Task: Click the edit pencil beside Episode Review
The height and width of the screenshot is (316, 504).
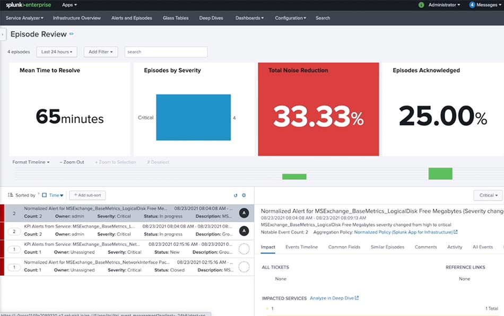Action: pyautogui.click(x=72, y=34)
